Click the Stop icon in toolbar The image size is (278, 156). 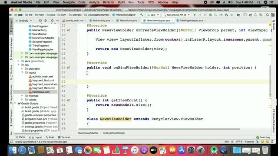(232, 15)
